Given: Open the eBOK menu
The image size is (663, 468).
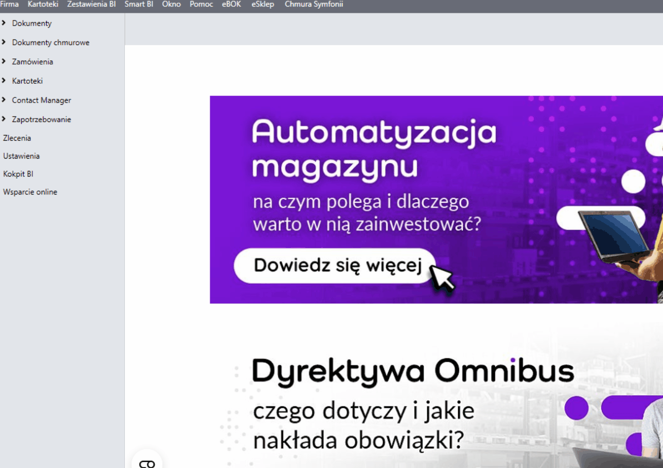Looking at the screenshot, I should click(231, 4).
